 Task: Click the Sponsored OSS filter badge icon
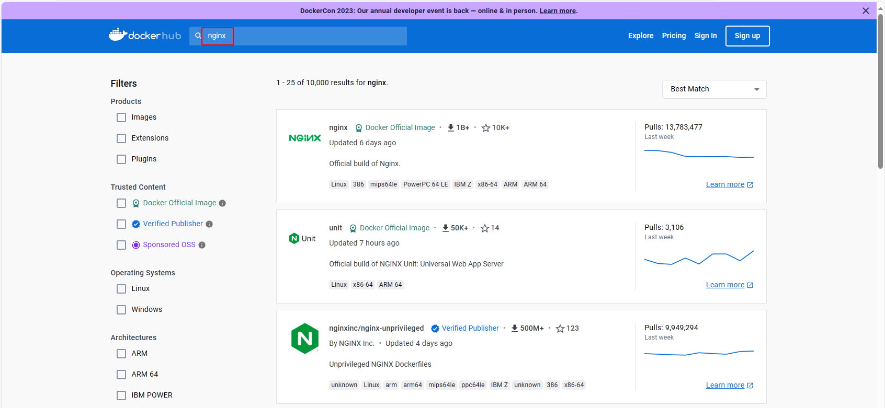pos(136,245)
